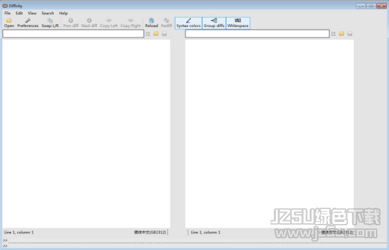Image resolution: width=389 pixels, height=250 pixels.
Task: Expand the bottom panel using the lower >> chevron
Action: (5, 246)
